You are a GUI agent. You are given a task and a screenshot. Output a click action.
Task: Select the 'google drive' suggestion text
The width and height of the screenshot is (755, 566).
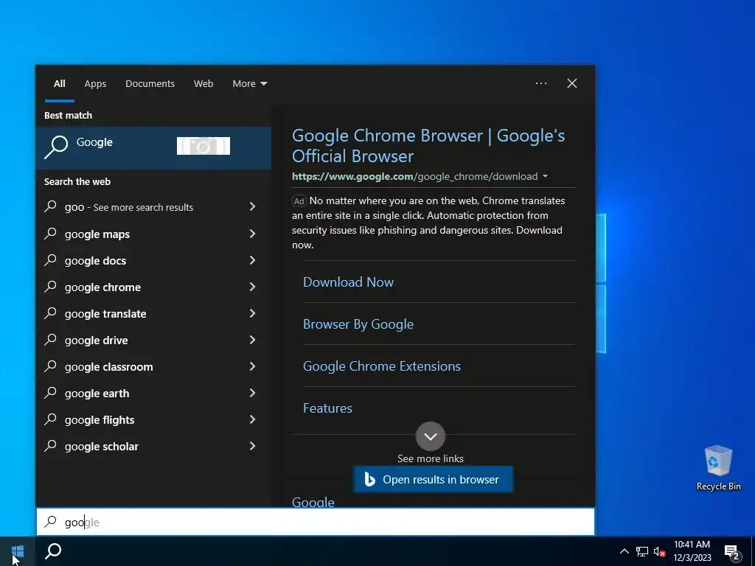click(97, 340)
